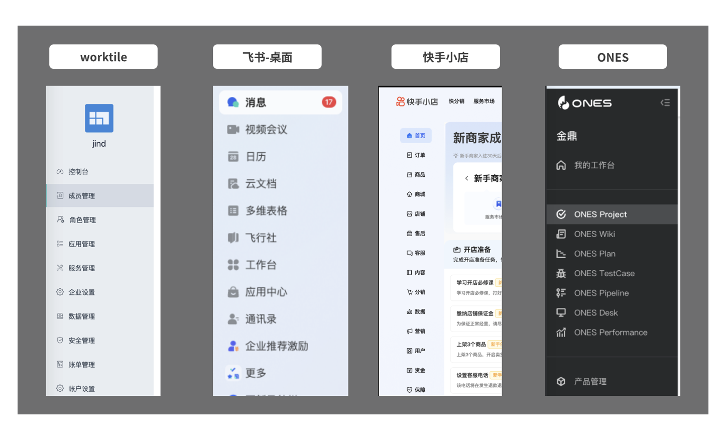The height and width of the screenshot is (438, 724).
Task: Click the monitor icon for ONES Desk
Action: point(561,312)
